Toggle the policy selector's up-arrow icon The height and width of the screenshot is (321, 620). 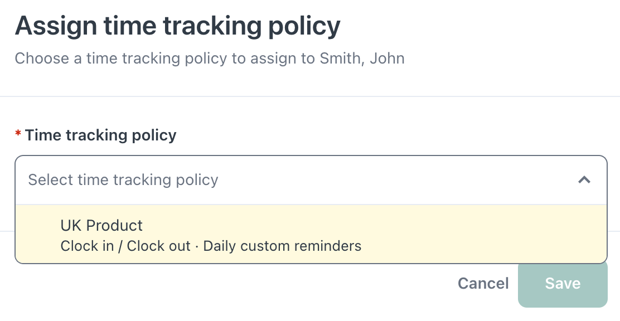tap(584, 180)
